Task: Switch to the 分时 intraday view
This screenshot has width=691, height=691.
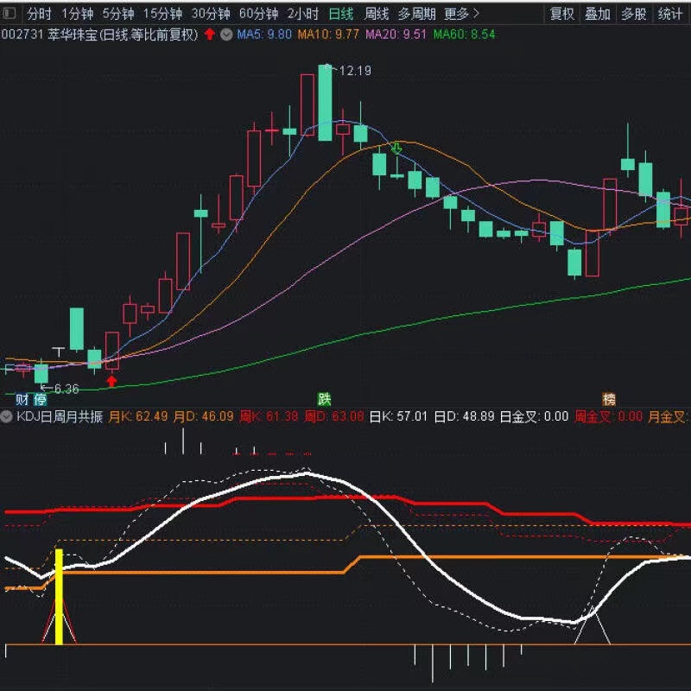Action: click(39, 14)
